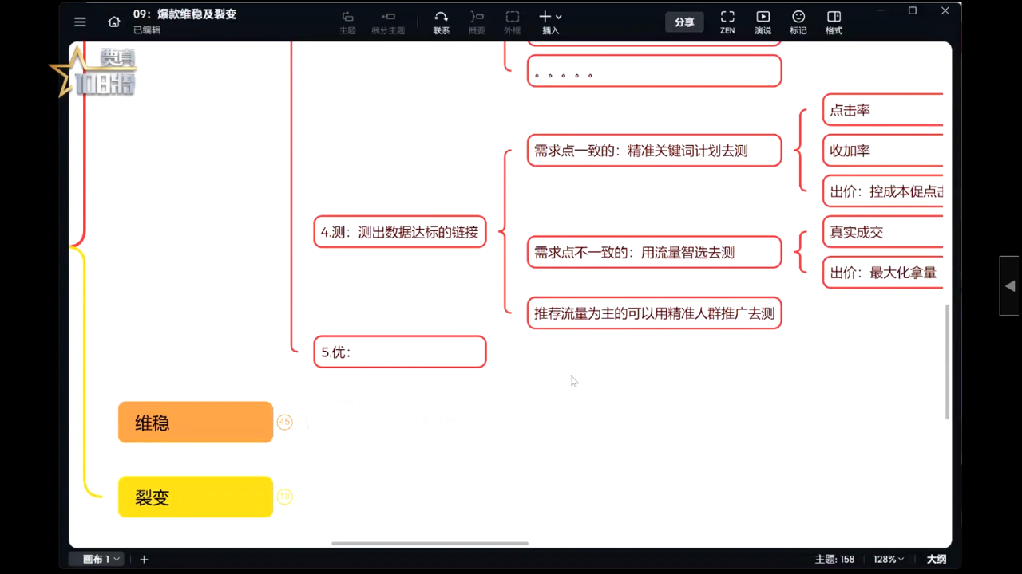Toggle the 格式 format panel
The image size is (1022, 574).
tap(834, 22)
